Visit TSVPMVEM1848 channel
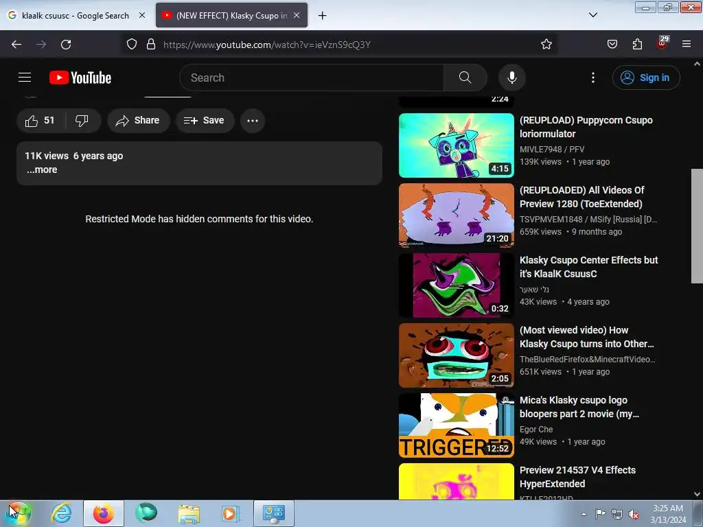 588,219
